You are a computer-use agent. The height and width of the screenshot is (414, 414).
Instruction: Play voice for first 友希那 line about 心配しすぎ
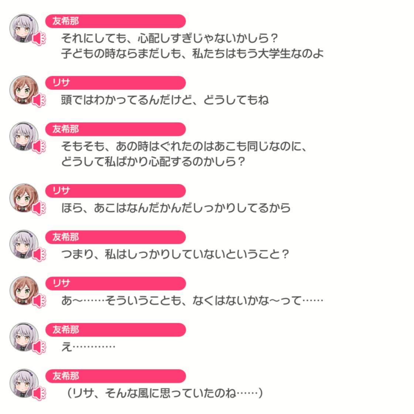tap(39, 39)
